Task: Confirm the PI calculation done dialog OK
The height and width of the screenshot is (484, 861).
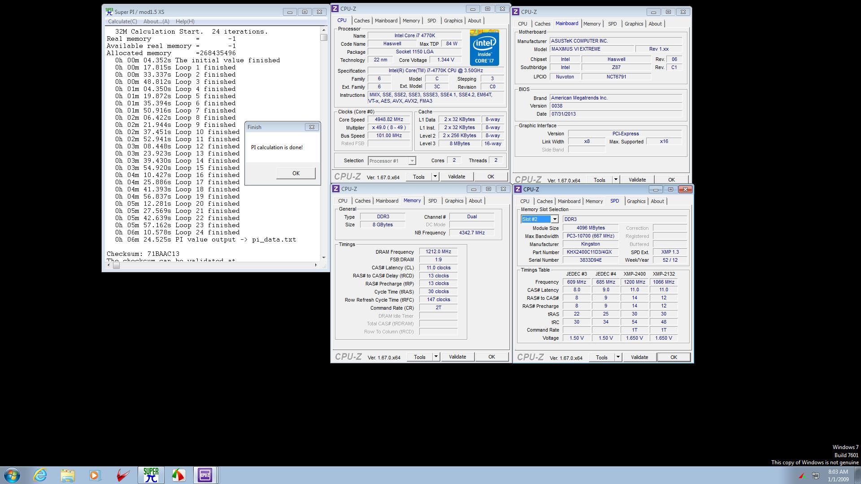Action: (296, 173)
